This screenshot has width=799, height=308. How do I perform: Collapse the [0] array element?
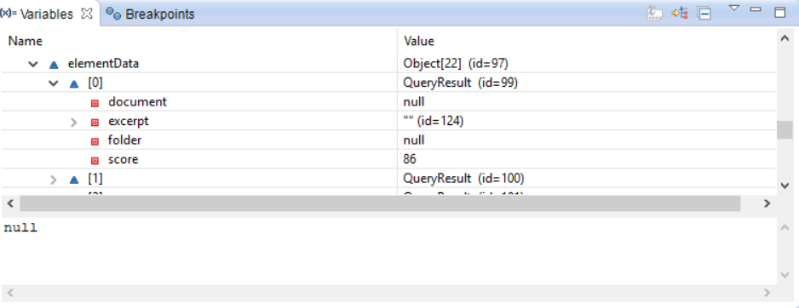tap(53, 83)
